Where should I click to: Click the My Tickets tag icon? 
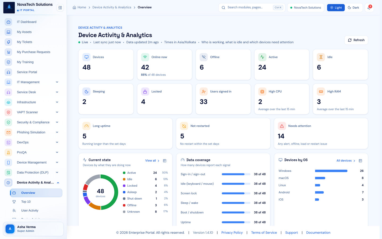coord(8,42)
